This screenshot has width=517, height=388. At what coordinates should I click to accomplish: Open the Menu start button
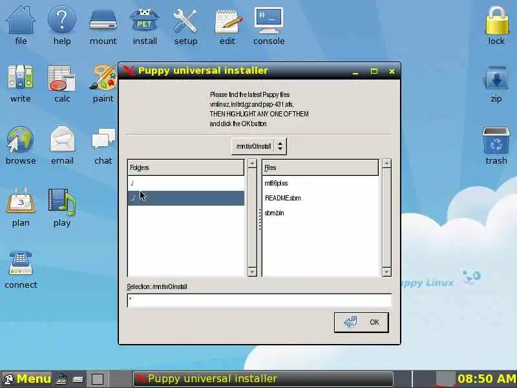(27, 379)
